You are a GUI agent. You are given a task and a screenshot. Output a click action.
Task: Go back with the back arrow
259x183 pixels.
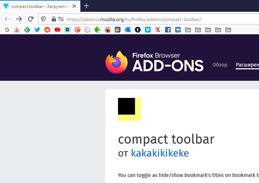pos(7,19)
